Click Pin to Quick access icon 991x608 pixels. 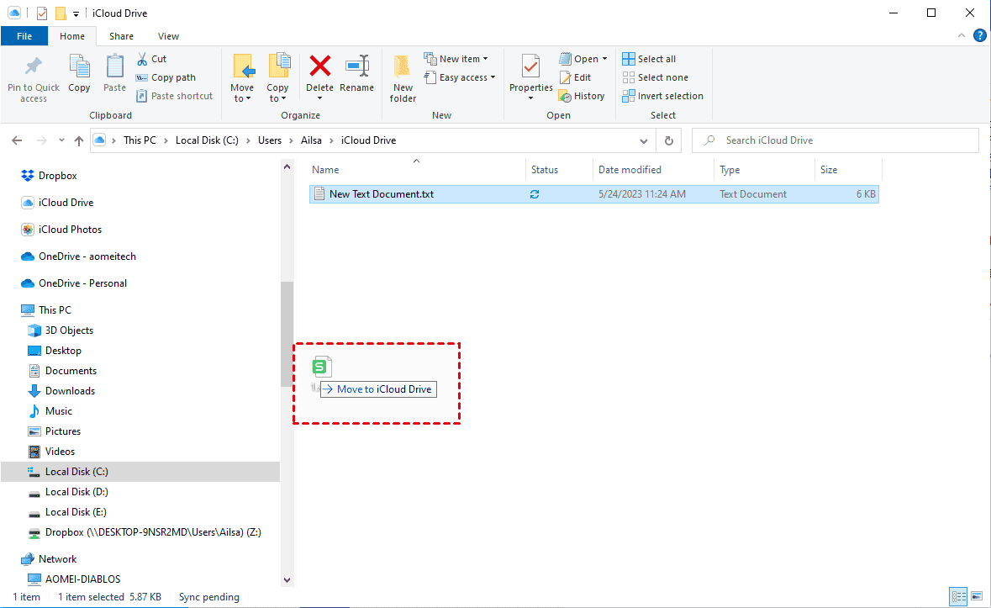pyautogui.click(x=33, y=66)
